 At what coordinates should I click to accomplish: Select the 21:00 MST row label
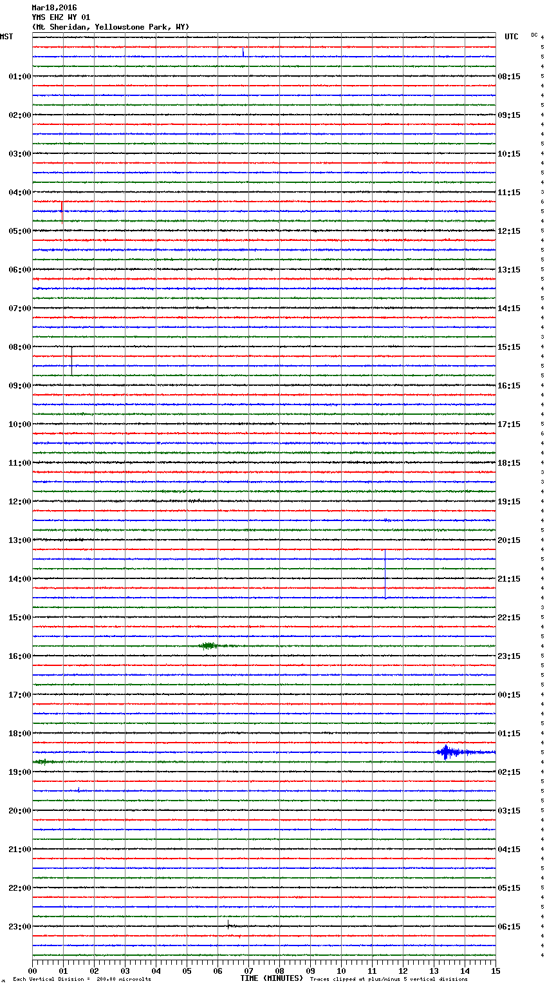(x=19, y=850)
